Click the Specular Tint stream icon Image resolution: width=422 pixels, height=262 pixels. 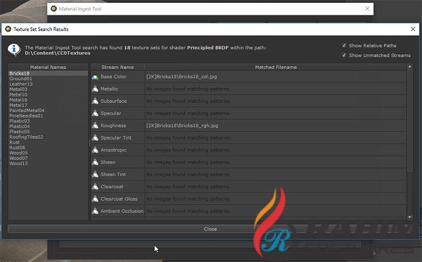pos(95,138)
